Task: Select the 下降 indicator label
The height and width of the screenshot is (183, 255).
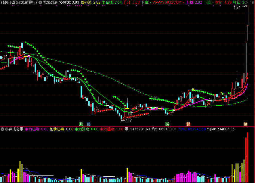Action: tap(146, 2)
